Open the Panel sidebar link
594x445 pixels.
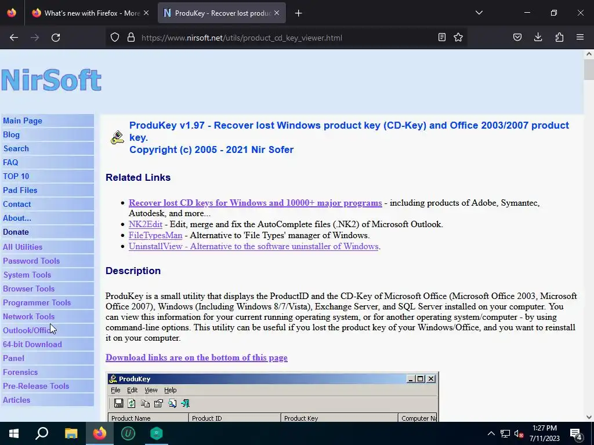click(14, 358)
